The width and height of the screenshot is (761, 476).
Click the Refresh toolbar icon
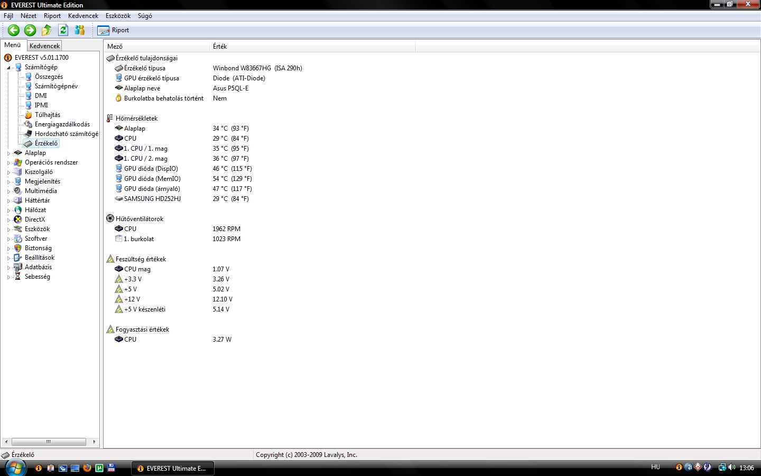63,30
